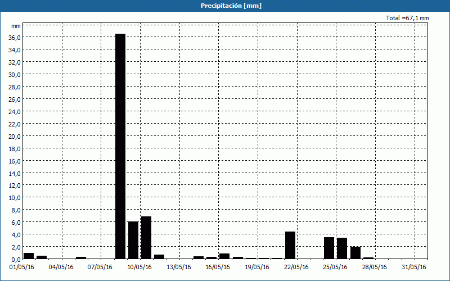Select the '20,0' y-axis label

[x=15, y=136]
